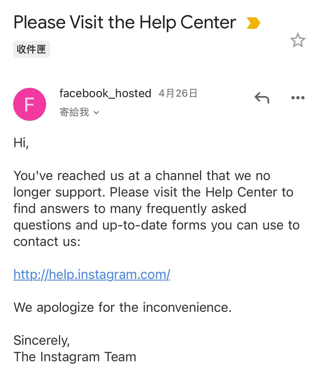Tap the pink F sender avatar
The height and width of the screenshot is (370, 321).
[29, 104]
